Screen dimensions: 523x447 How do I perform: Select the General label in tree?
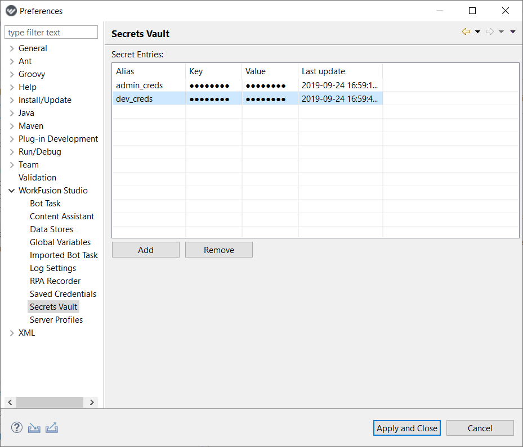tap(33, 48)
